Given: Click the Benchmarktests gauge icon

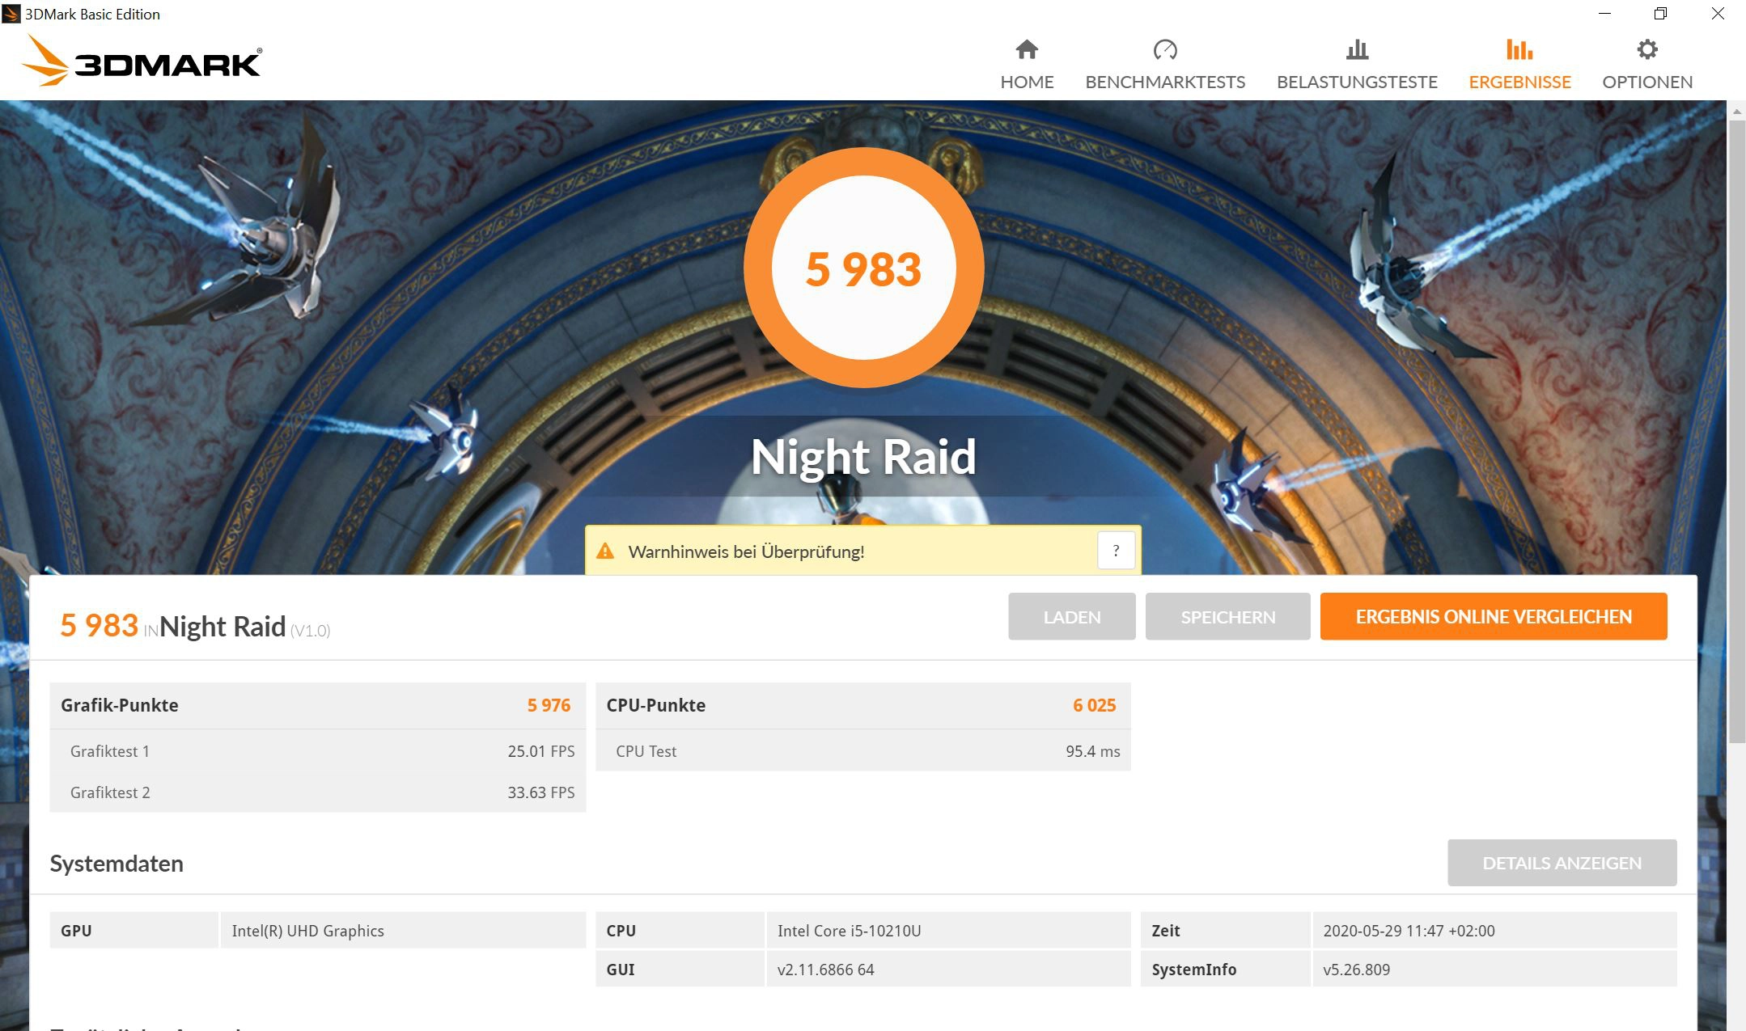Looking at the screenshot, I should click(x=1165, y=49).
